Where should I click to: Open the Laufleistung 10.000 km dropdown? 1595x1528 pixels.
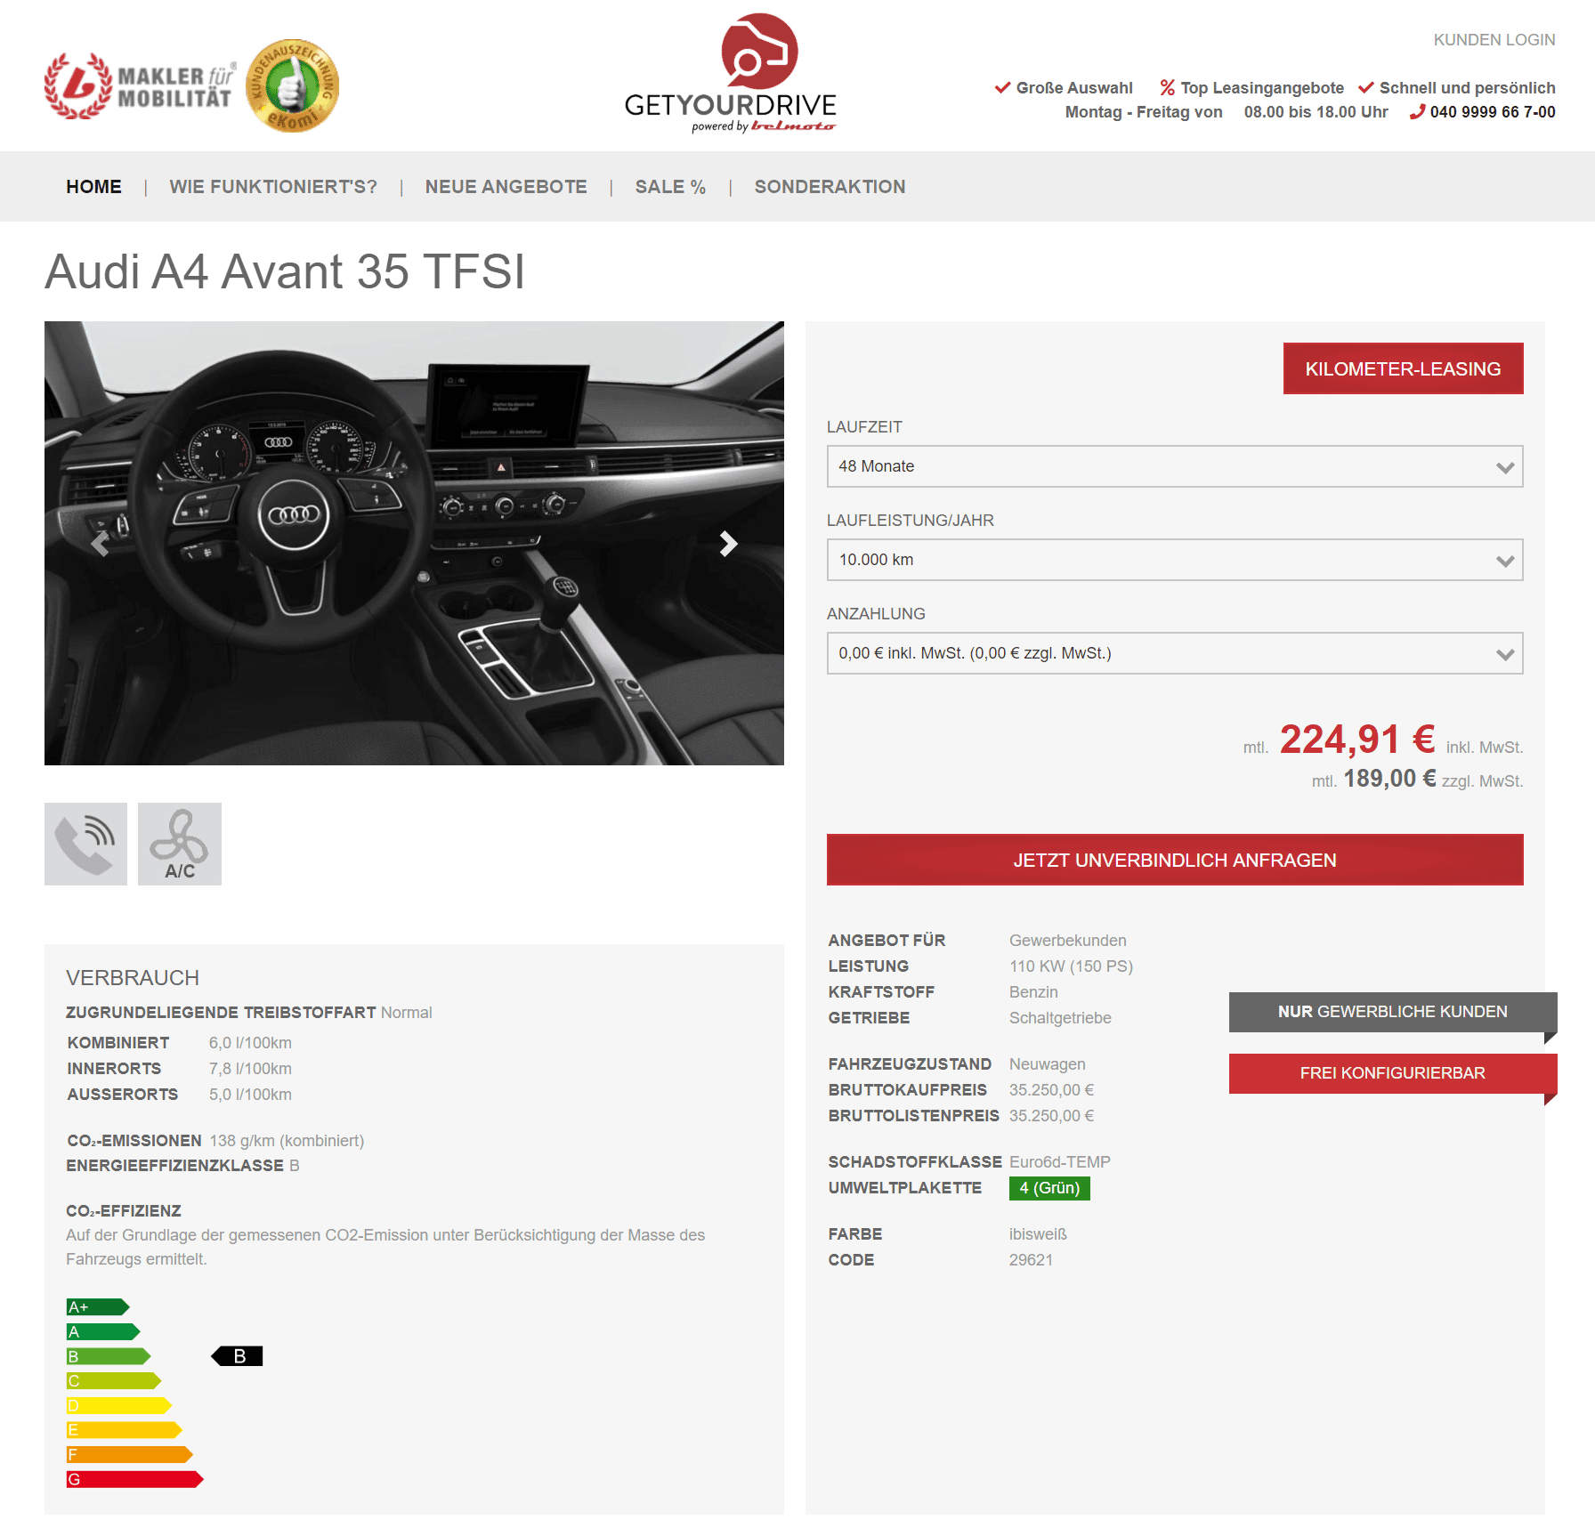[1175, 560]
